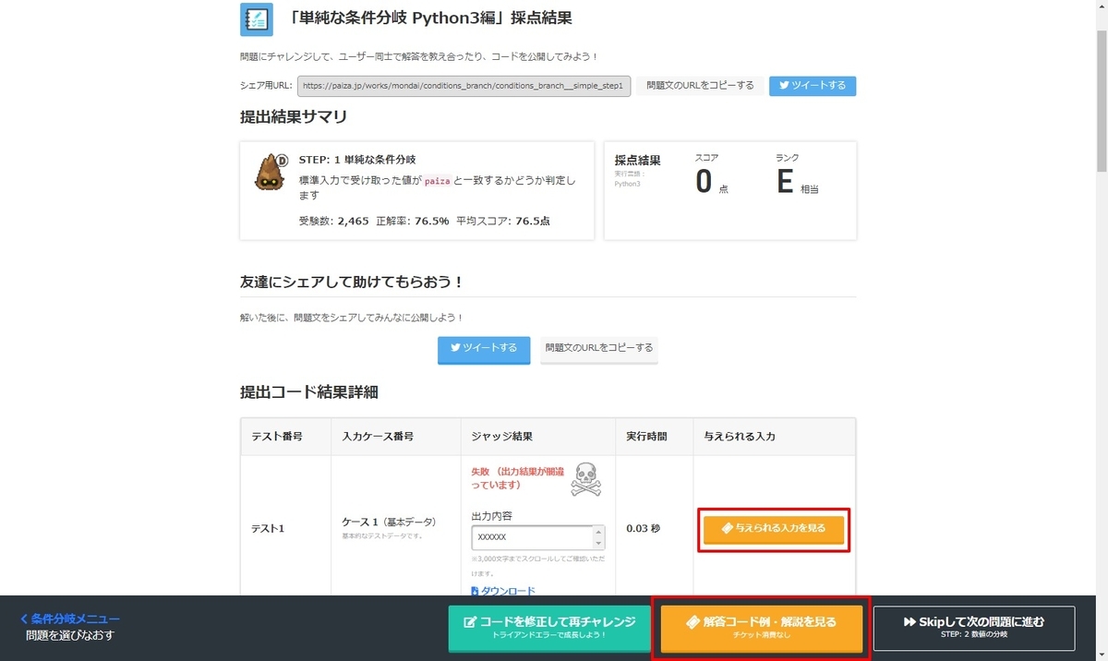This screenshot has width=1108, height=661.
Task: Click the blue ツイートする share button
Action: [483, 350]
